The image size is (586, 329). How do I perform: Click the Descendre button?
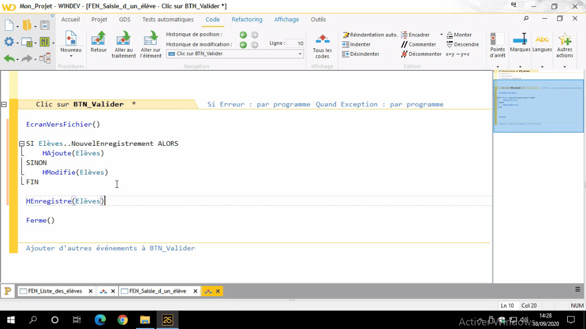[461, 44]
